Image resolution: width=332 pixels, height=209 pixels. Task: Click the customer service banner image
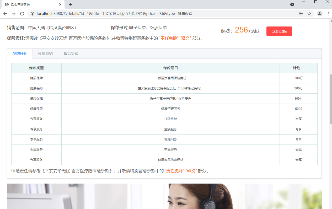point(164,196)
